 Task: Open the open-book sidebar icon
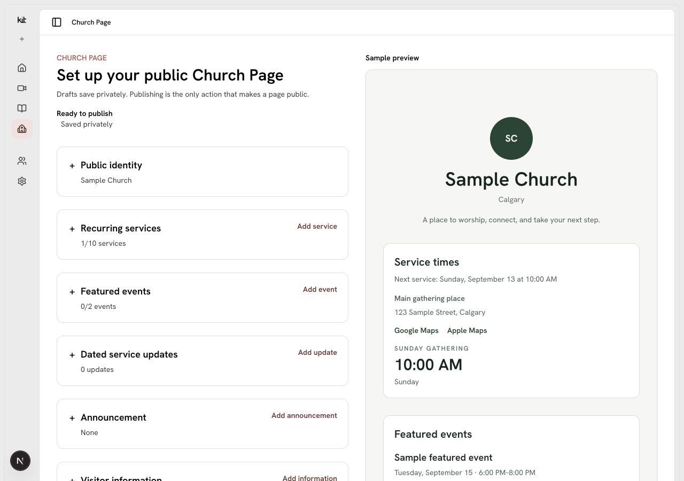[22, 108]
